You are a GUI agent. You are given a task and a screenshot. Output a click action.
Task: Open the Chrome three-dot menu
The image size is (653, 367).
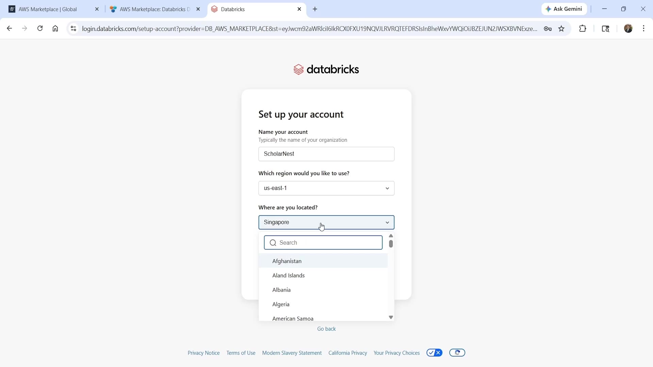[644, 29]
